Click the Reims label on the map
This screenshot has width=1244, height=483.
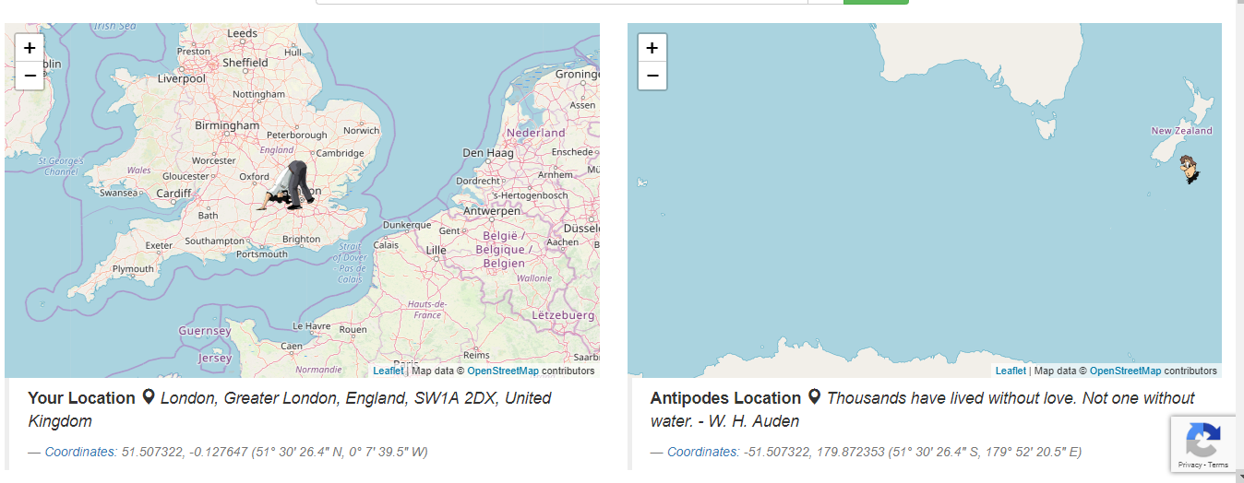476,355
